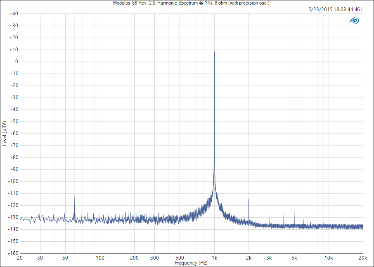Click the -110 Y-axis value
Image resolution: width=374 pixels, height=267 pixels.
pos(13,193)
